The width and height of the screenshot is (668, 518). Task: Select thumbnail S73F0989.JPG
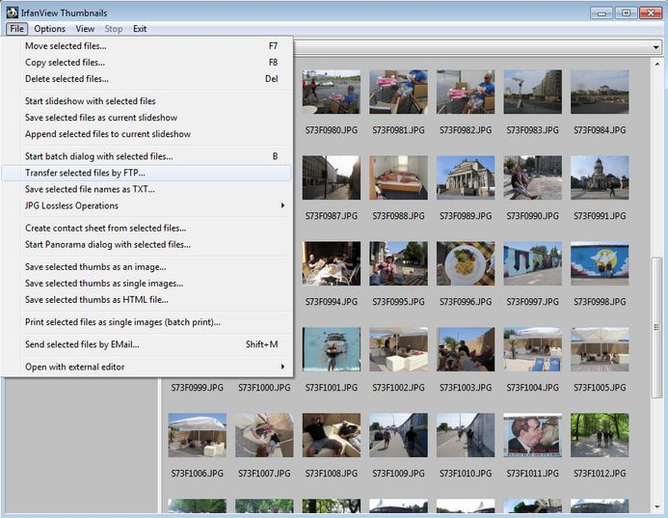[x=466, y=178]
